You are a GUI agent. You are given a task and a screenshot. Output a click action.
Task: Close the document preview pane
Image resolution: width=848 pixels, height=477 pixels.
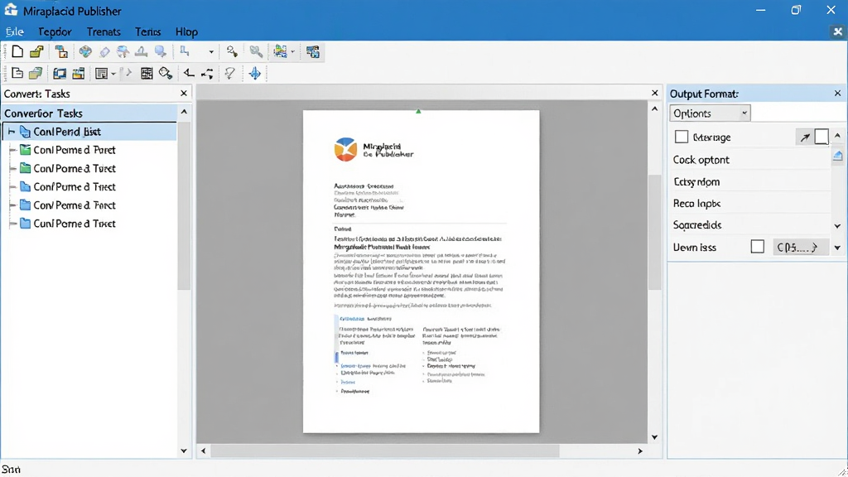pyautogui.click(x=655, y=93)
